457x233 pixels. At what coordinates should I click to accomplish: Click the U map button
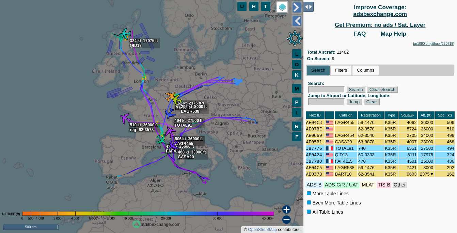242,6
